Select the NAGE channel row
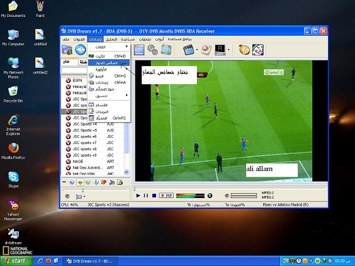This screenshot has height=266, width=355. coord(93,161)
